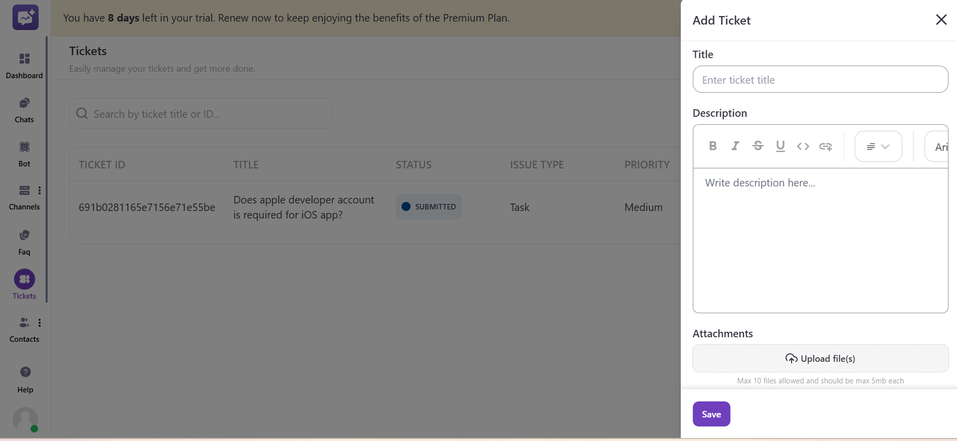Focus the ticket title input field
Viewport: 957px width, 441px height.
coord(820,80)
